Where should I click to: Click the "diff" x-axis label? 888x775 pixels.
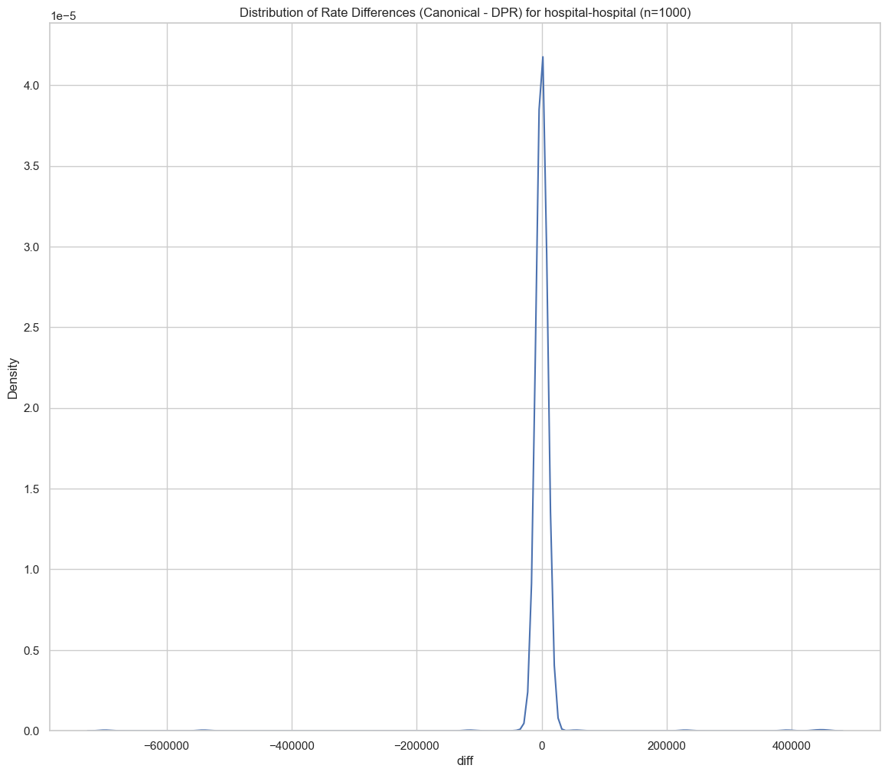465,762
